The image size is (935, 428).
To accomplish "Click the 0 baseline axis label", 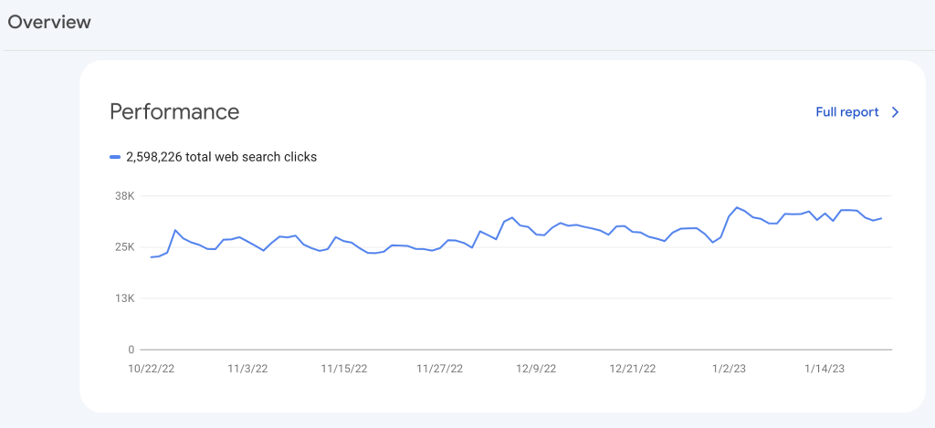I will click(x=131, y=350).
